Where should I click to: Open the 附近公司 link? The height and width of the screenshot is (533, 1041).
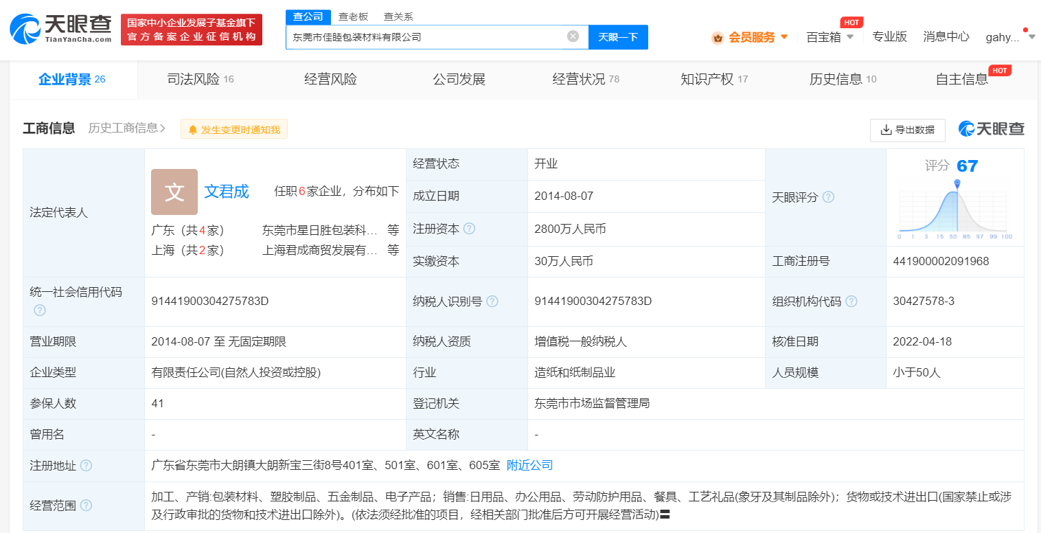(x=529, y=465)
